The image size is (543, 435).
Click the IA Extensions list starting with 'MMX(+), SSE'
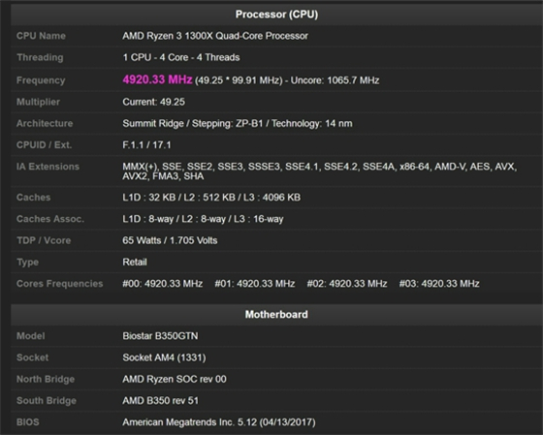click(320, 171)
